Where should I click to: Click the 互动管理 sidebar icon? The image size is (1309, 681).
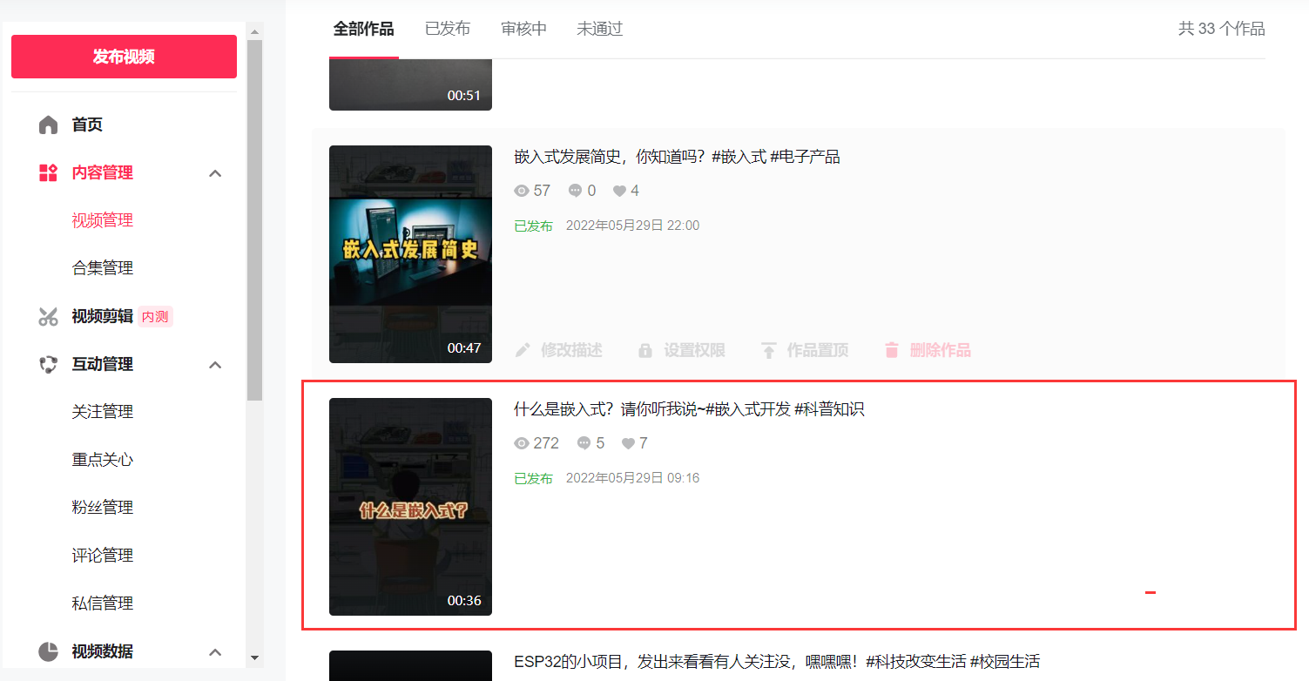48,364
